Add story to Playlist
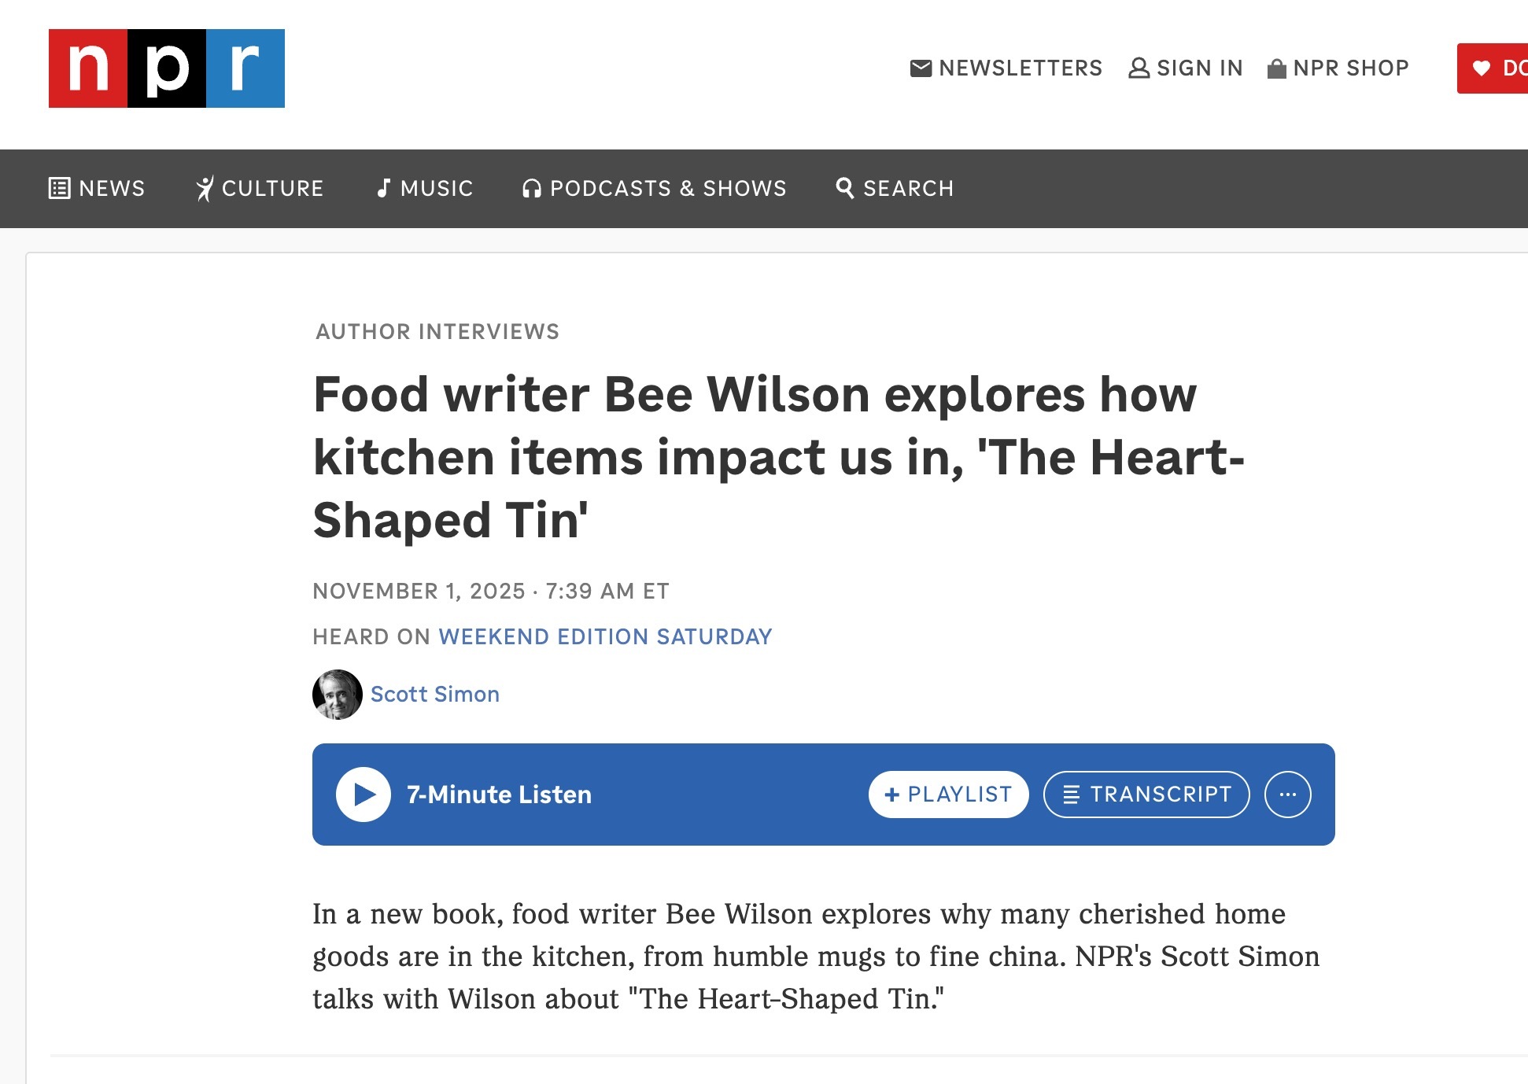Image resolution: width=1528 pixels, height=1084 pixels. click(948, 795)
